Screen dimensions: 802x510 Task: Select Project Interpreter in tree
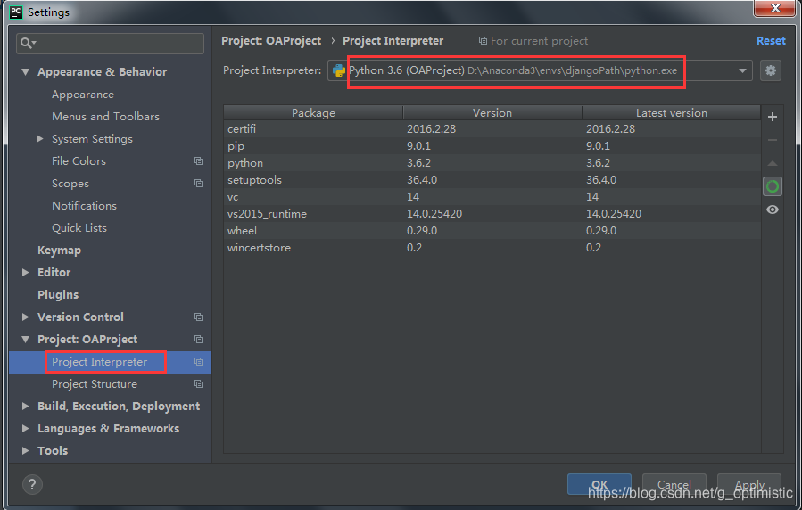coord(99,362)
